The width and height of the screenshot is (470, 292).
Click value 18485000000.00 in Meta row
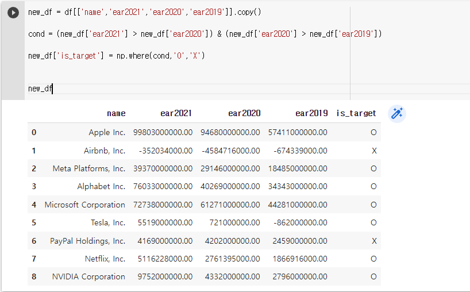(x=298, y=168)
